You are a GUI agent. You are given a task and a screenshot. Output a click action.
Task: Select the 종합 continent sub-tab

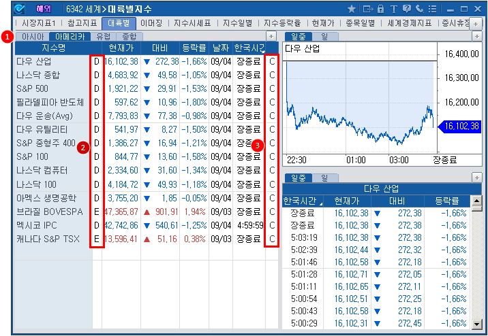pyautogui.click(x=129, y=37)
